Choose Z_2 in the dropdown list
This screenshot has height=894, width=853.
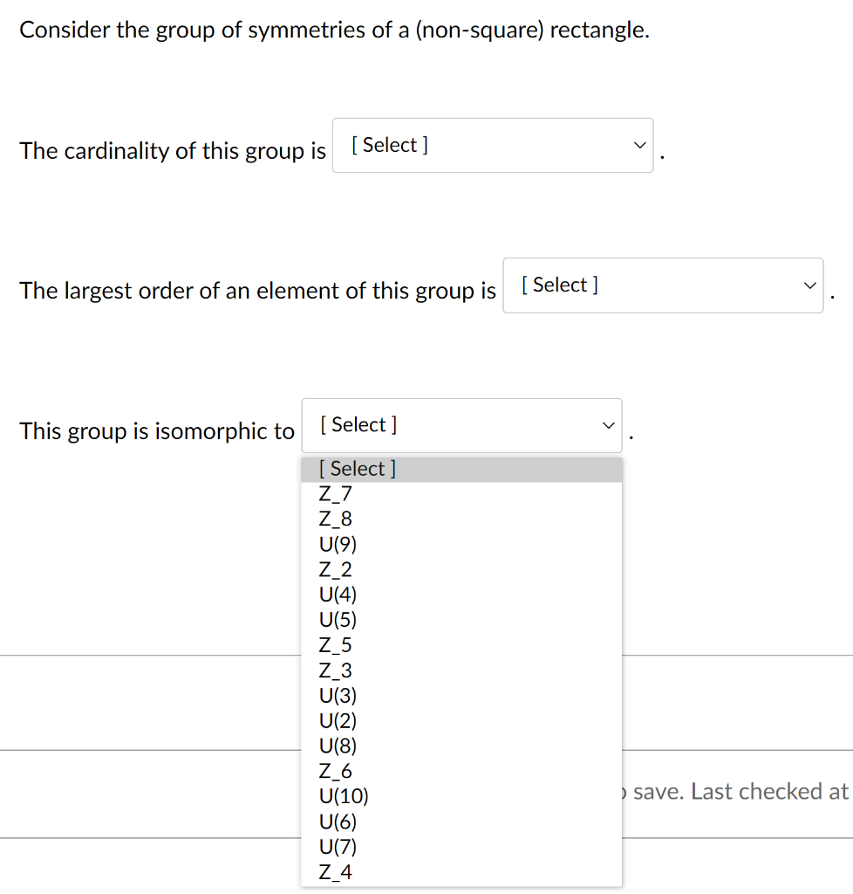[336, 569]
